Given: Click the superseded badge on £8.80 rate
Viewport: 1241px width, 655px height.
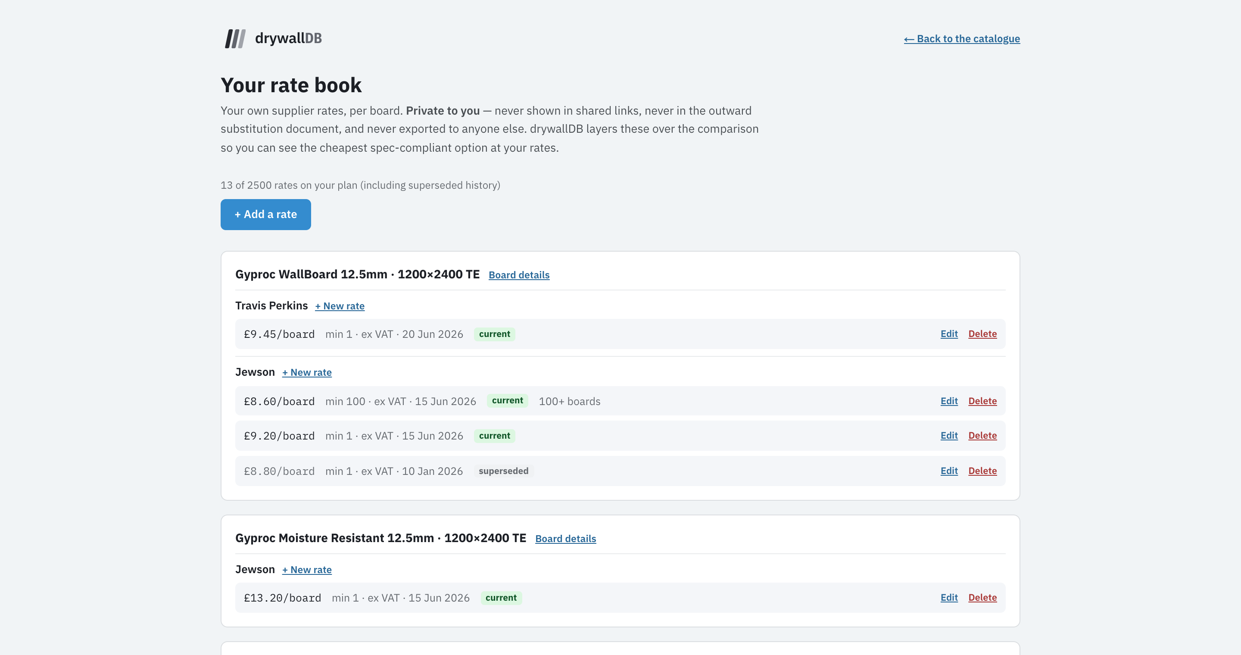Looking at the screenshot, I should [x=503, y=471].
